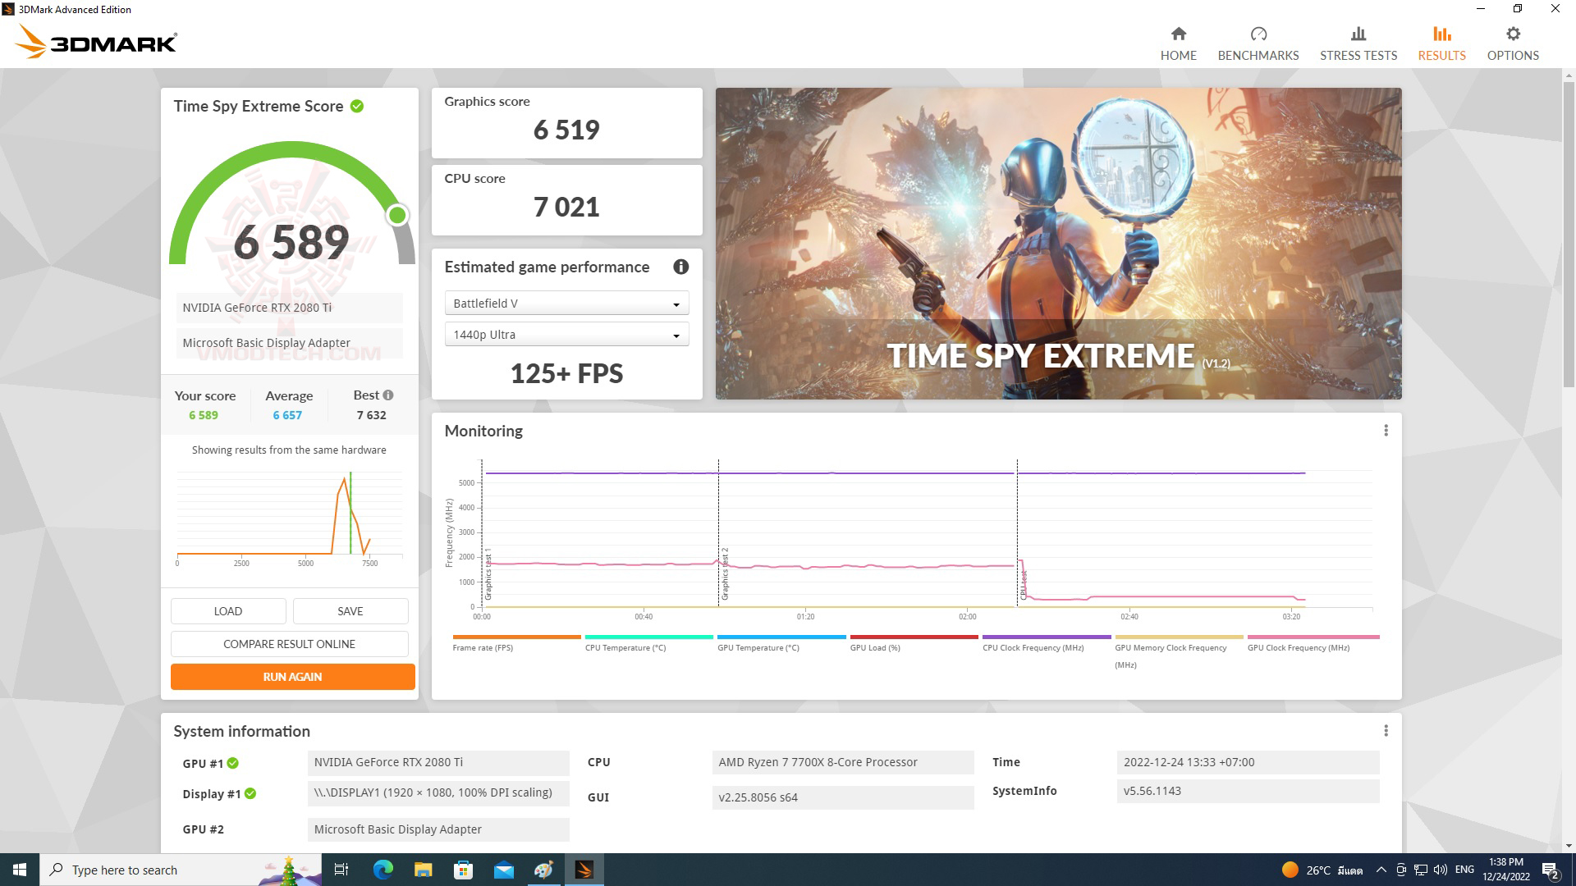Click the SAVE score button
Viewport: 1576px width, 886px height.
[x=350, y=611]
